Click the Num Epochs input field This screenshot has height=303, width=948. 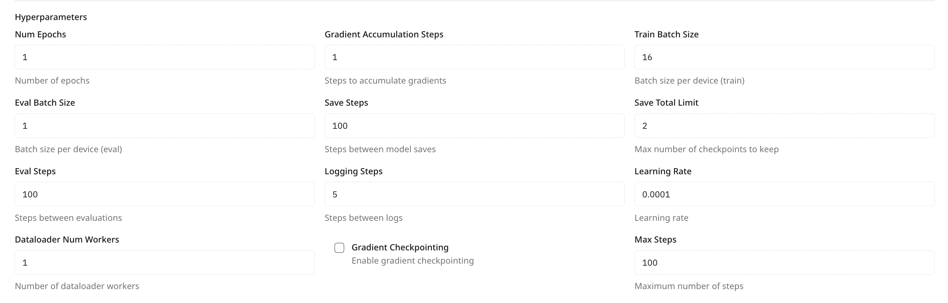tap(165, 57)
